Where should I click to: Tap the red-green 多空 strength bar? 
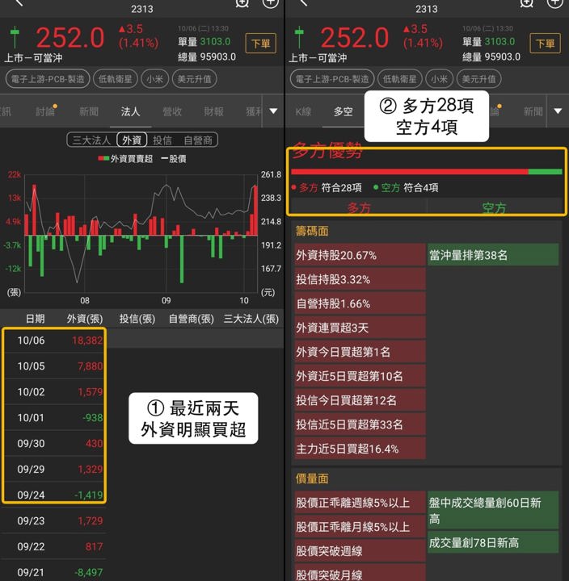coord(427,172)
